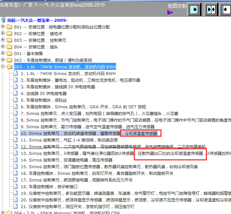Click the page icon of item 2. 蓄电池
231x214 pixels.
click(16, 80)
